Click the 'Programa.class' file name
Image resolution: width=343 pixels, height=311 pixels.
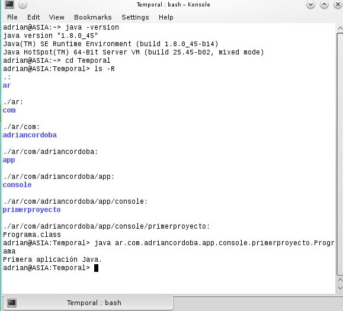click(x=32, y=235)
